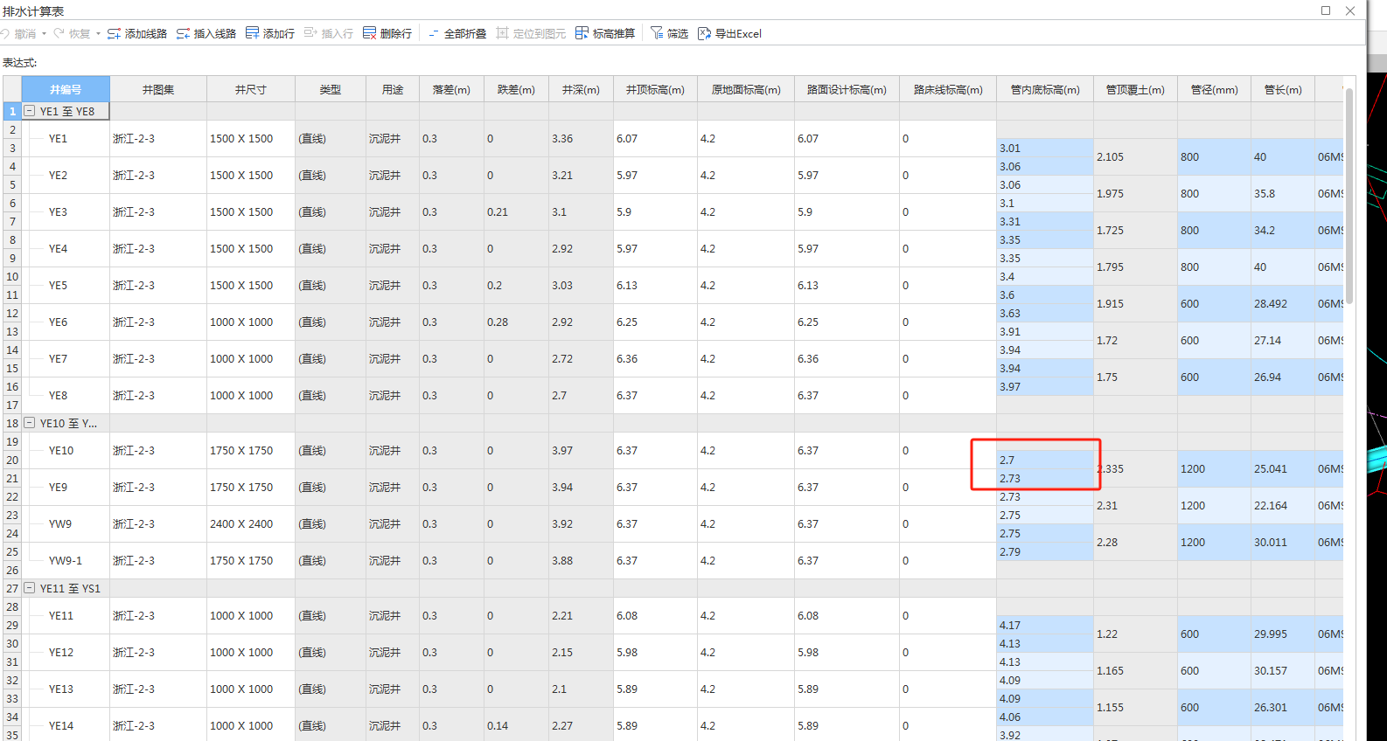Open the dropdown arrow next to 撤消

click(x=44, y=33)
